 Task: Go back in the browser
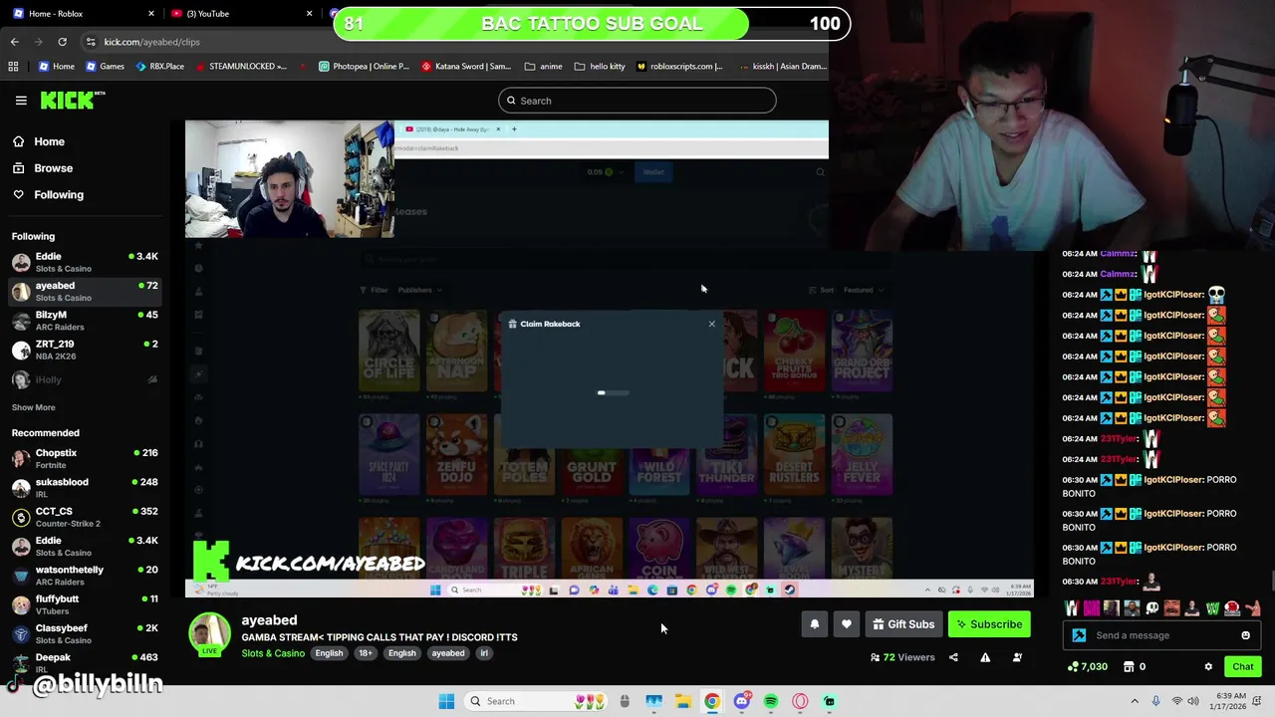click(15, 42)
